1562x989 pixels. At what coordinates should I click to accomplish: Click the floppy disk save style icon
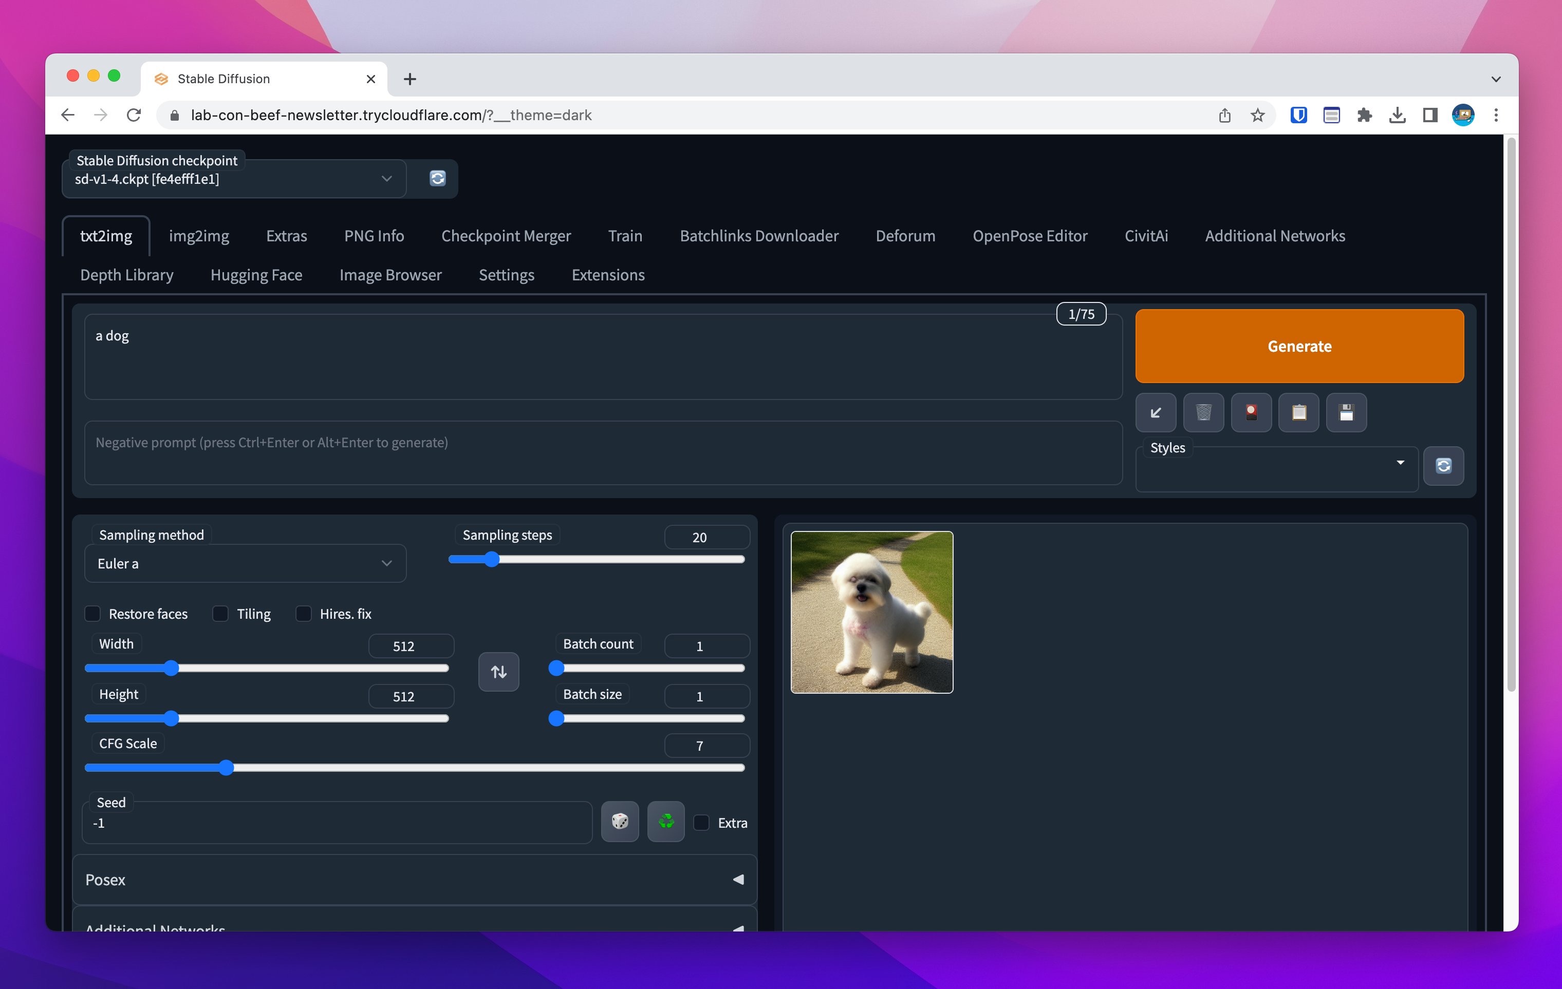tap(1346, 412)
